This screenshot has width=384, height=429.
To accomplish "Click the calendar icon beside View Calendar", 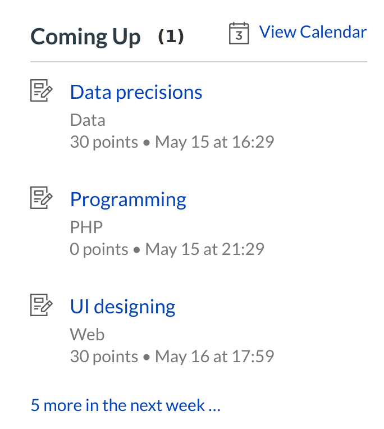I will [x=239, y=33].
